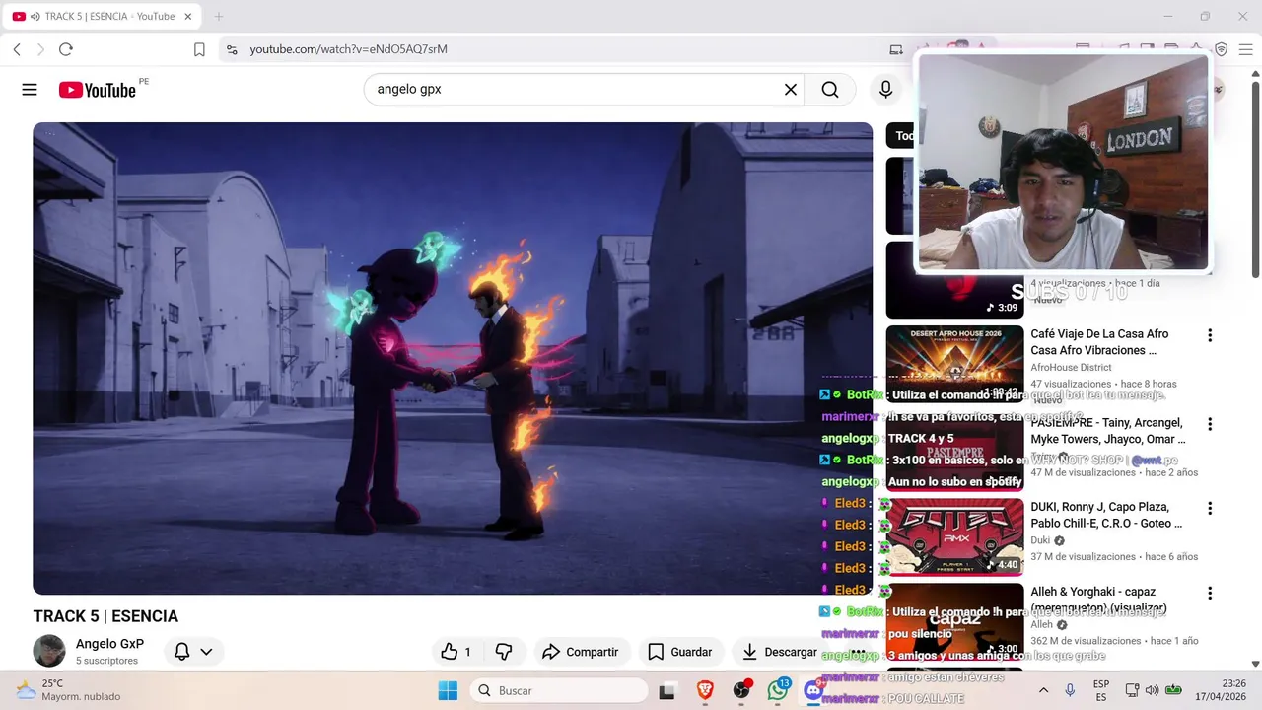The image size is (1262, 710).
Task: Open Brave from the taskbar
Action: click(x=705, y=691)
